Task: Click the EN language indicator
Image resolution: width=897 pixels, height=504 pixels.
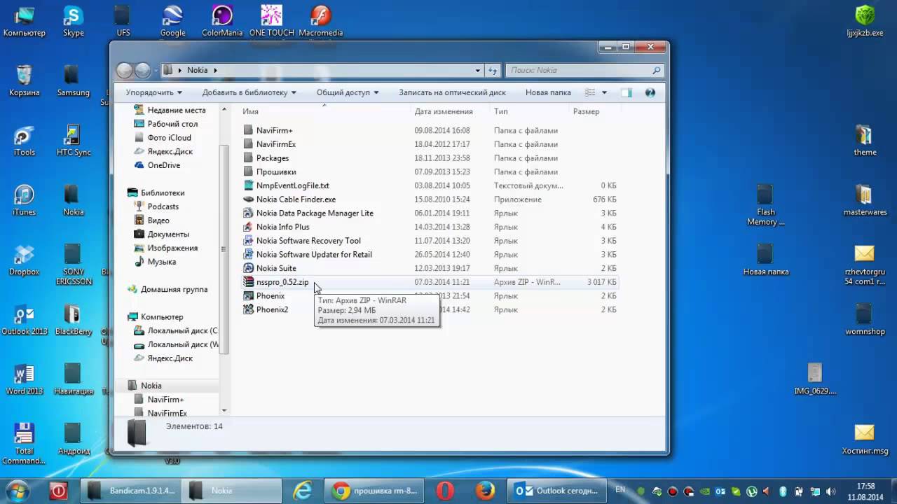Action: pyautogui.click(x=620, y=490)
